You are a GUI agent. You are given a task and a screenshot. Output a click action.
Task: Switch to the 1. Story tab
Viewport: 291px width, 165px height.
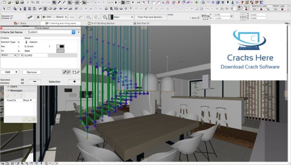point(20,23)
